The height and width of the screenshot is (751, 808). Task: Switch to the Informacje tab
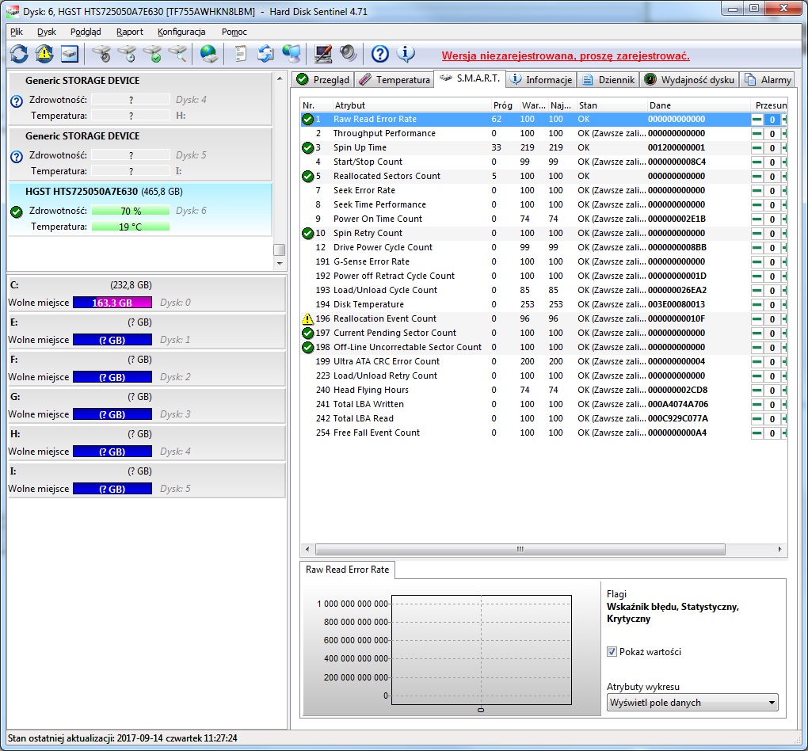pyautogui.click(x=541, y=79)
